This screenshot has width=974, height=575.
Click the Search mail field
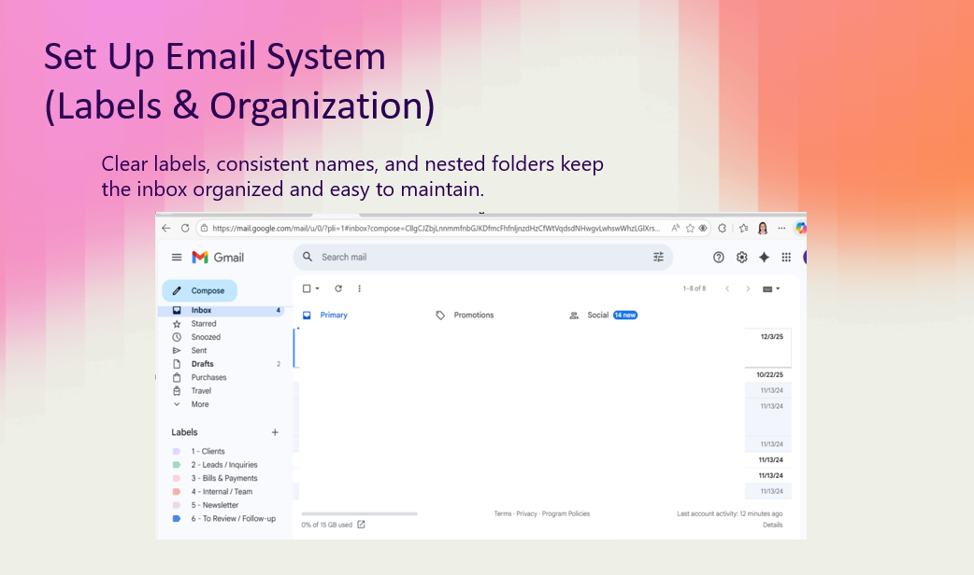pos(483,257)
